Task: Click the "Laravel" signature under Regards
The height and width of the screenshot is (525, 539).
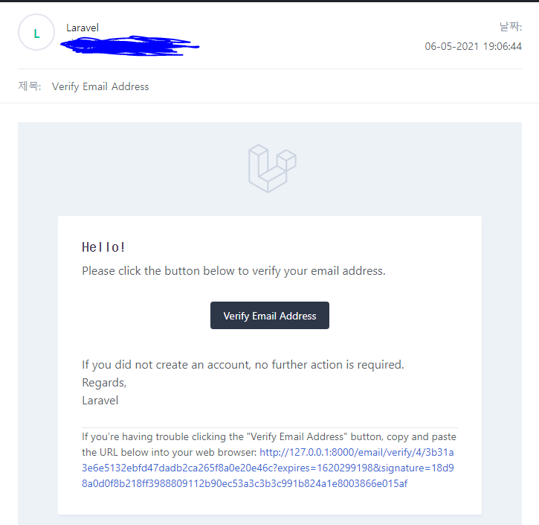Action: click(x=100, y=401)
